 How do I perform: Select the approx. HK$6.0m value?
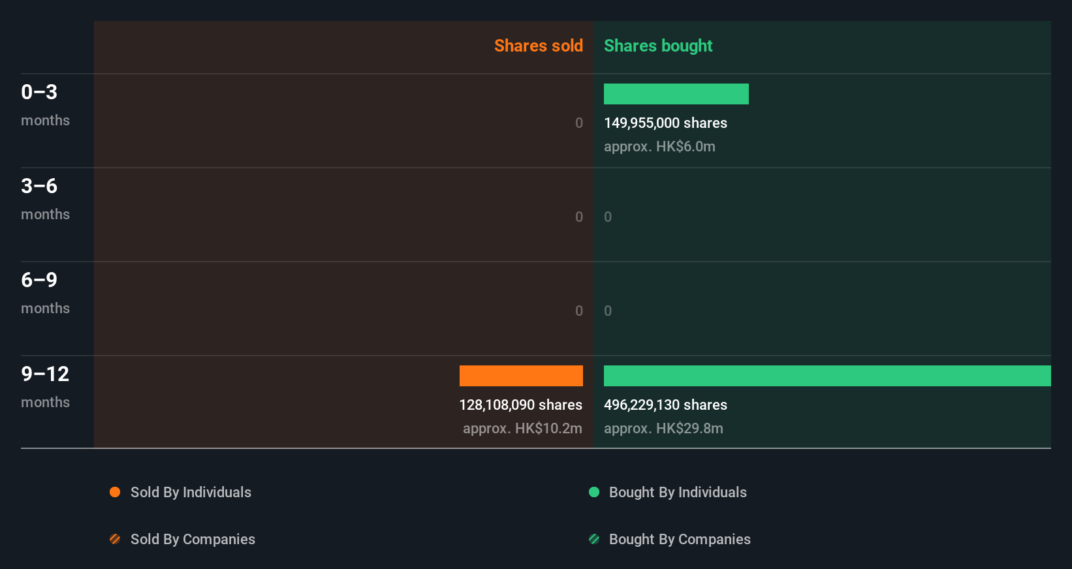tap(659, 147)
